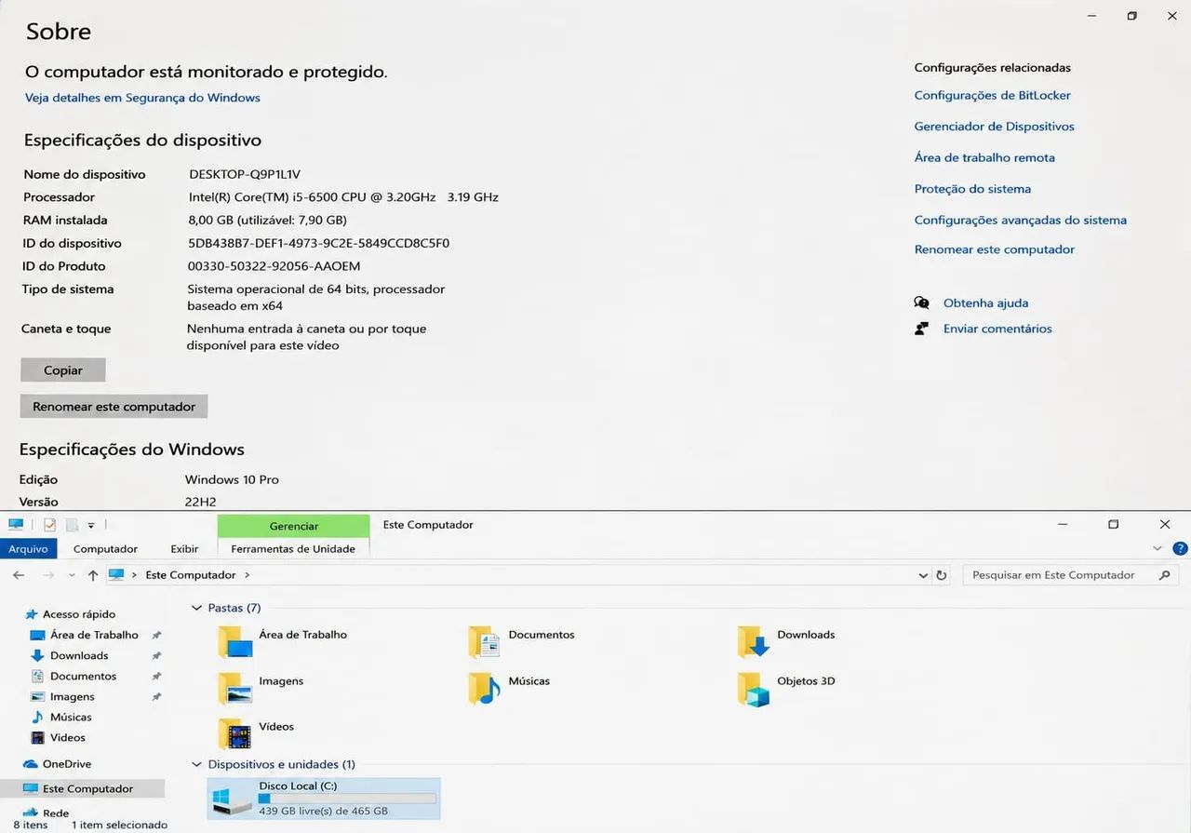Select the Objetos 3D folder icon
The height and width of the screenshot is (833, 1191).
pos(754,689)
